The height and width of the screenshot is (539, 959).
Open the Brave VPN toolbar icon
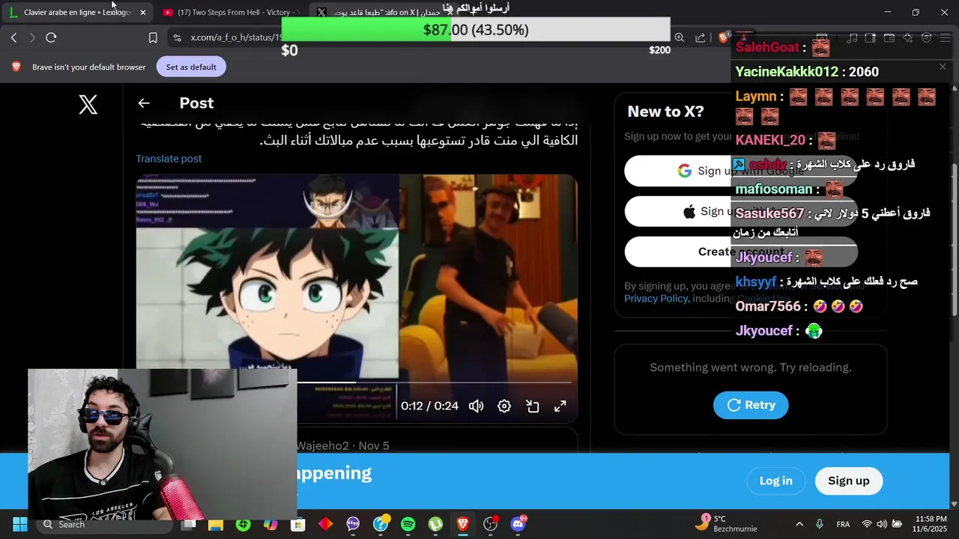927,37
